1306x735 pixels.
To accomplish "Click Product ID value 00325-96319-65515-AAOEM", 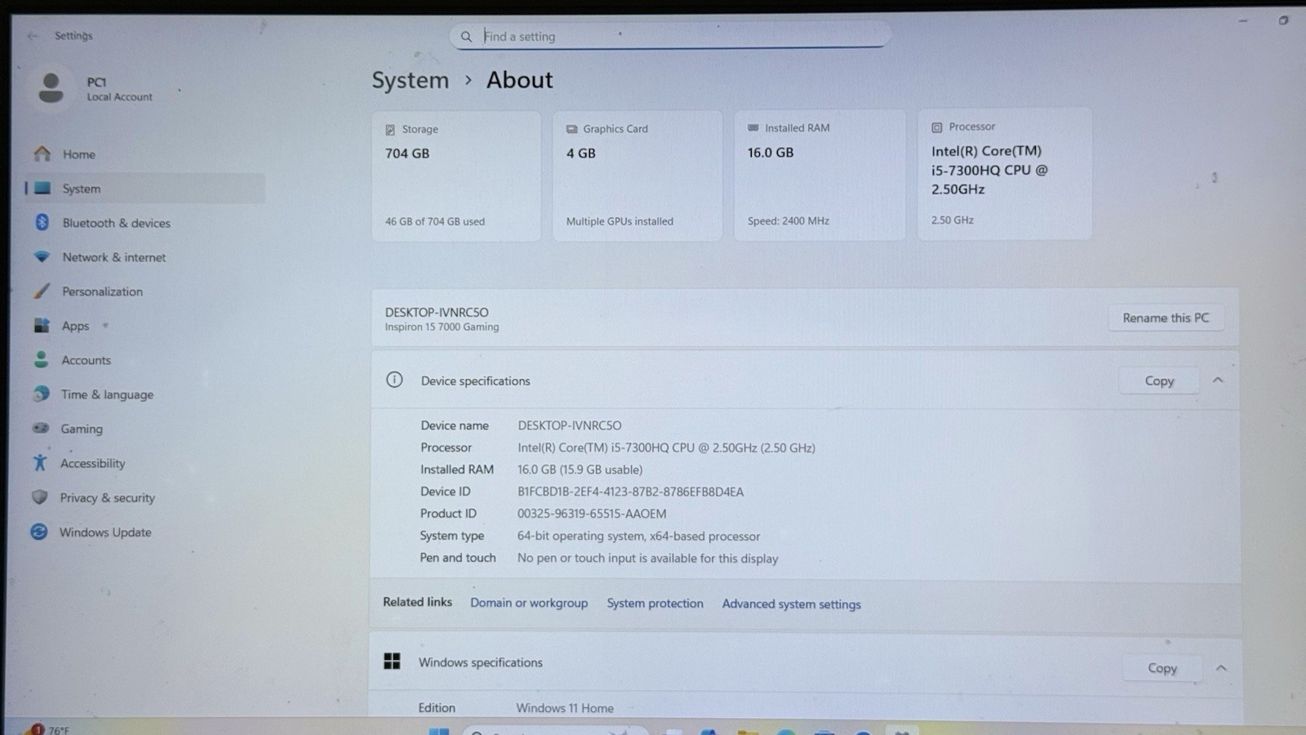I will 592,514.
